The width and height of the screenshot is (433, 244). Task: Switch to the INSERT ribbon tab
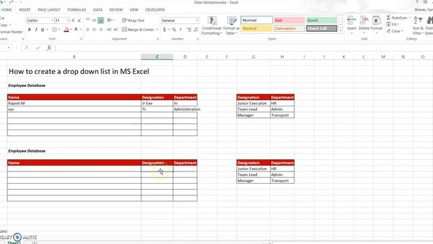click(24, 9)
